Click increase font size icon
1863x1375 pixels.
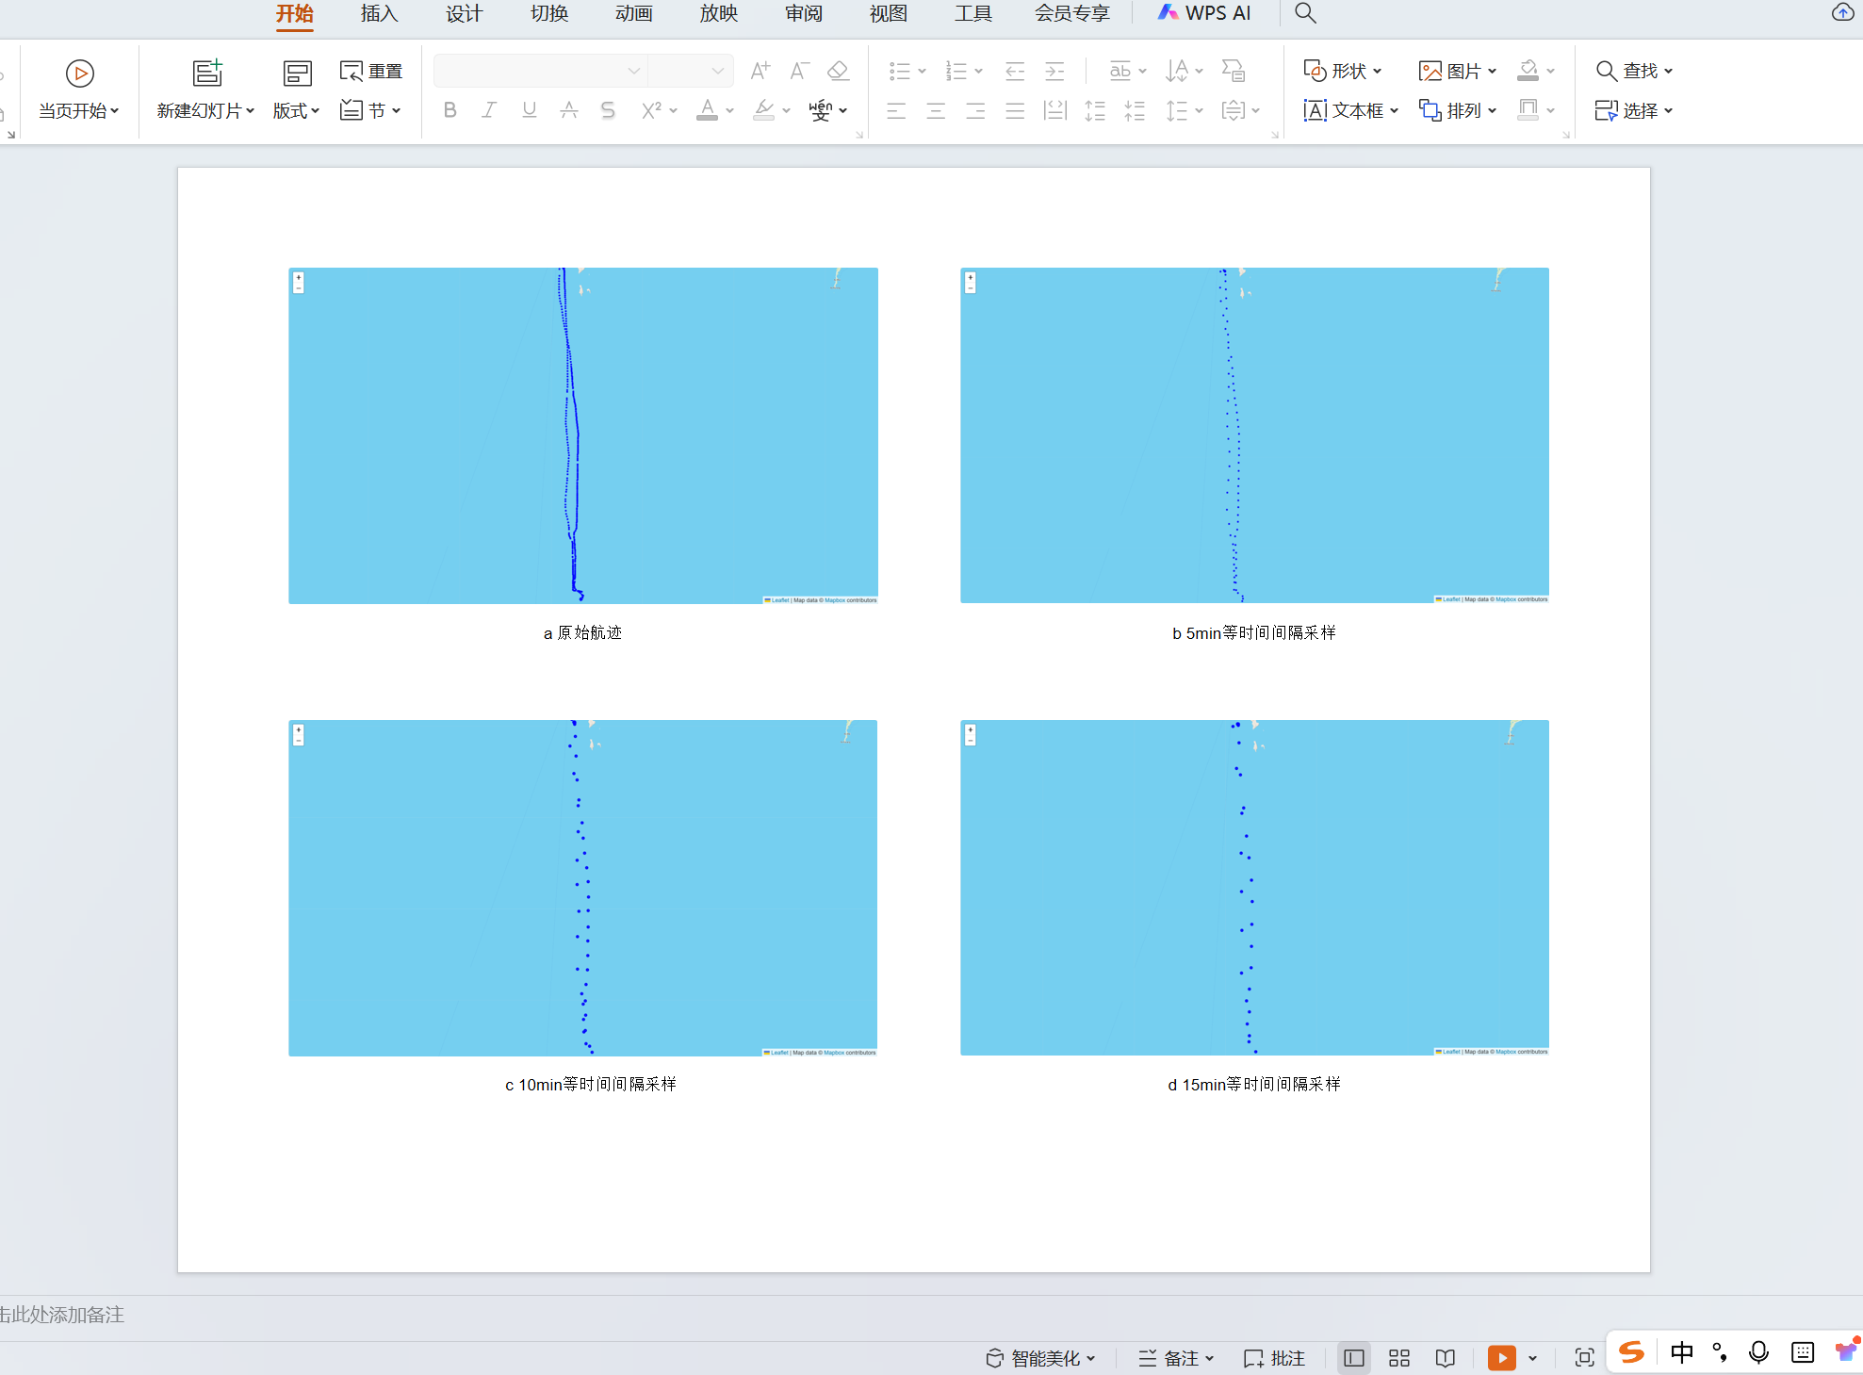760,71
